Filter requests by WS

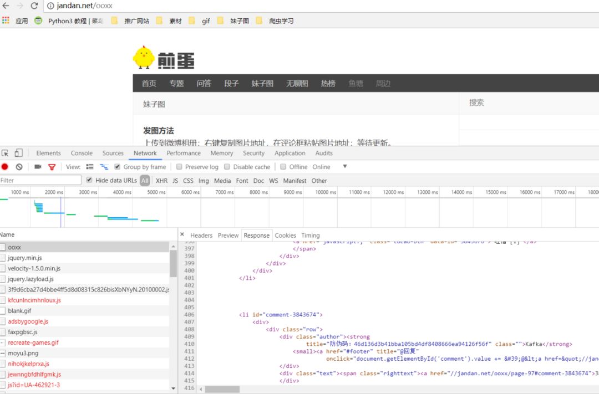click(273, 181)
